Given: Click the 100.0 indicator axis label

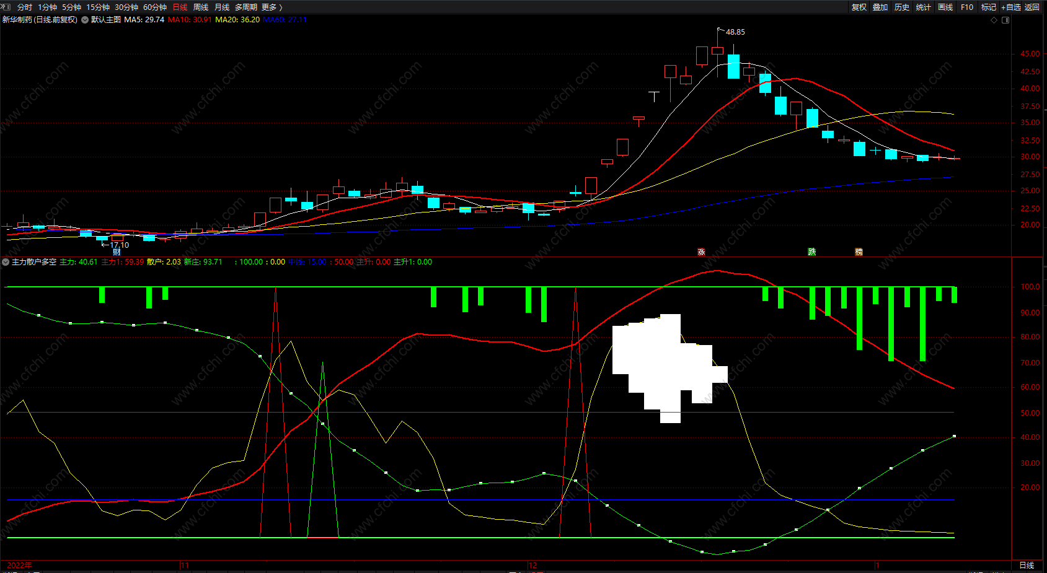Looking at the screenshot, I should pos(1030,287).
